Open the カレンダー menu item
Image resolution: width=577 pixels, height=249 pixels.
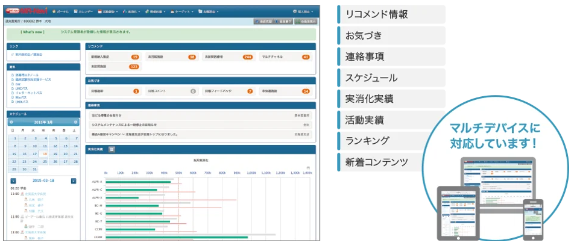pyautogui.click(x=84, y=12)
